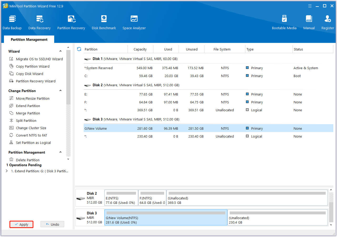
Task: Sort by Unused column header
Action: click(x=192, y=49)
